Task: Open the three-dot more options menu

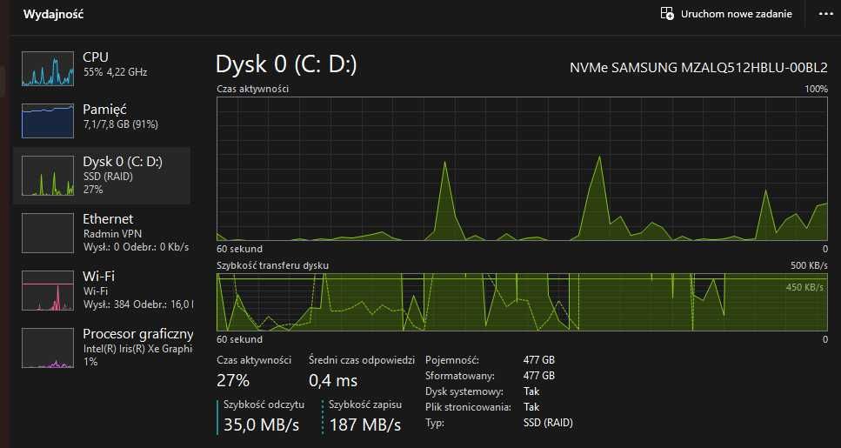Action: point(826,14)
